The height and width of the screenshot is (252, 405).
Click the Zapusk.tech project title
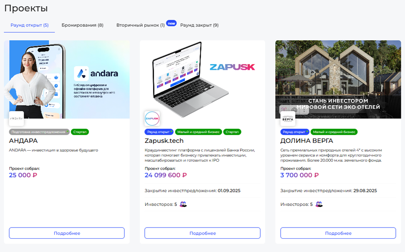point(164,141)
